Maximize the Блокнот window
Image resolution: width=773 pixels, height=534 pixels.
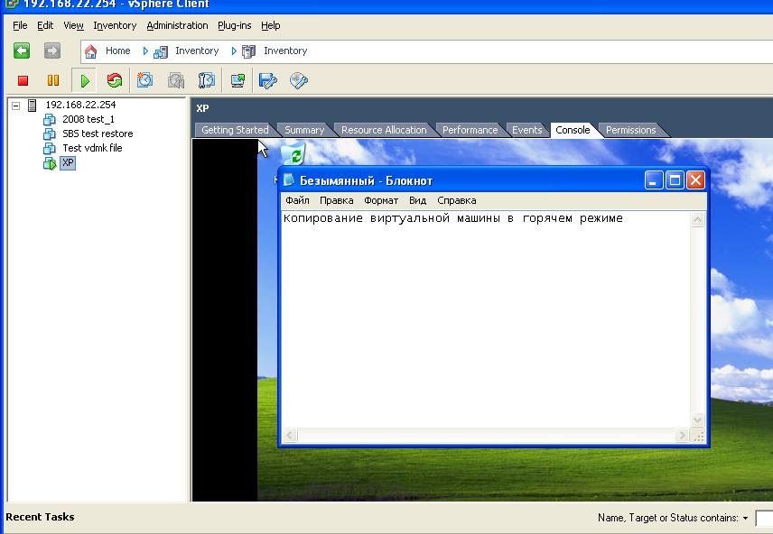[x=675, y=180]
